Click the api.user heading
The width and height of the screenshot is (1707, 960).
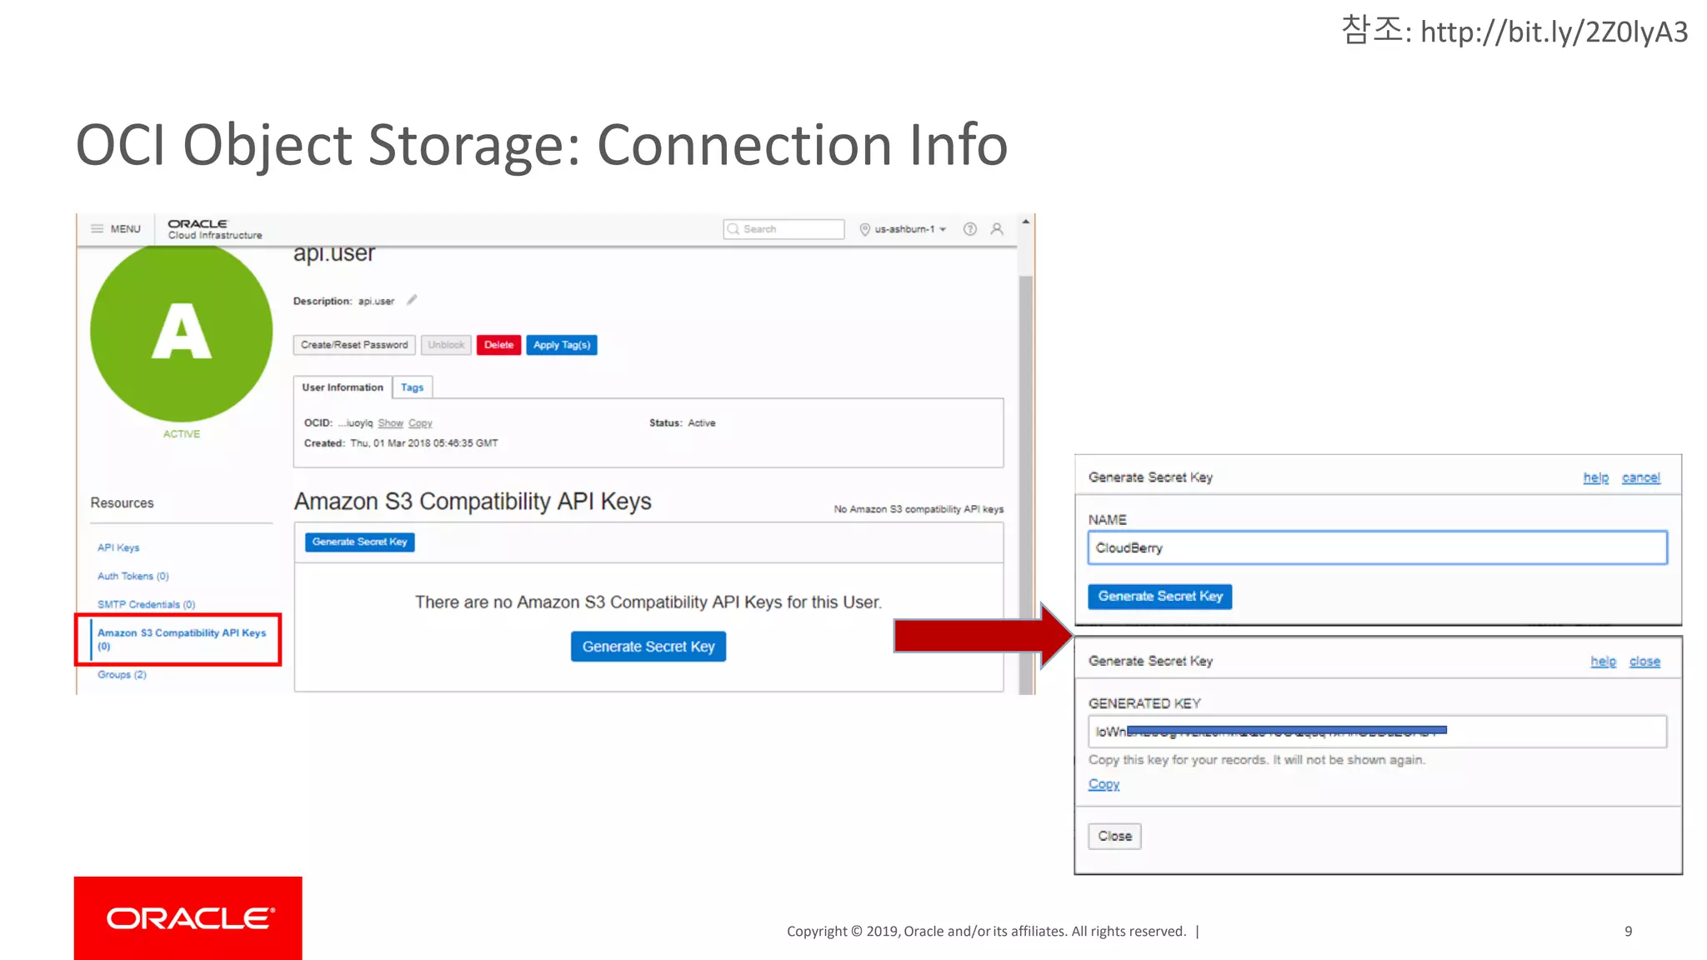click(333, 253)
